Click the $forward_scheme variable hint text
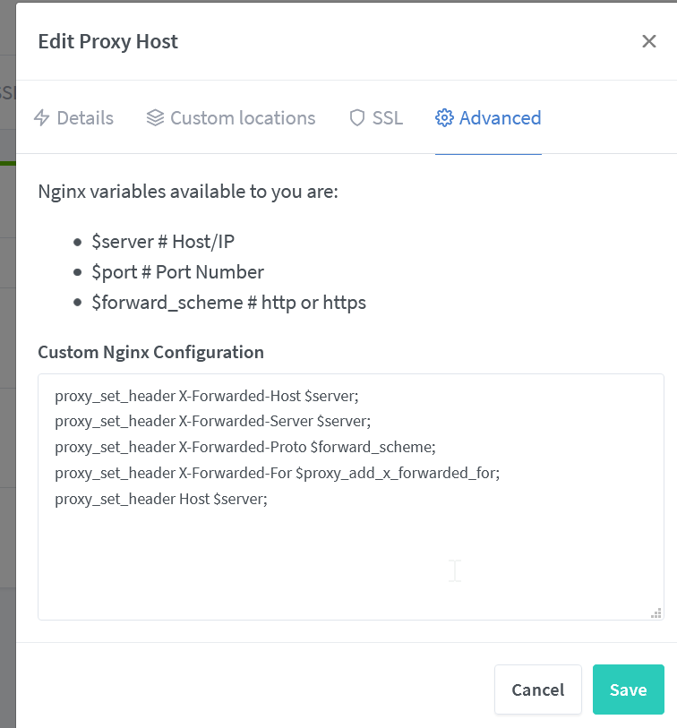677x728 pixels. (x=228, y=303)
